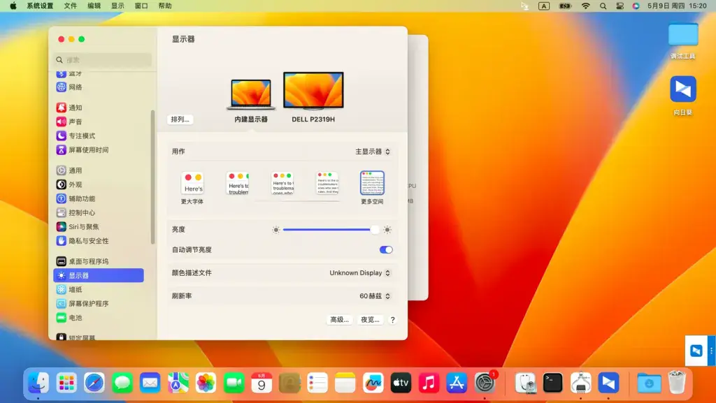
Task: Select 显示器 (Displays) item in sidebar
Action: [99, 275]
